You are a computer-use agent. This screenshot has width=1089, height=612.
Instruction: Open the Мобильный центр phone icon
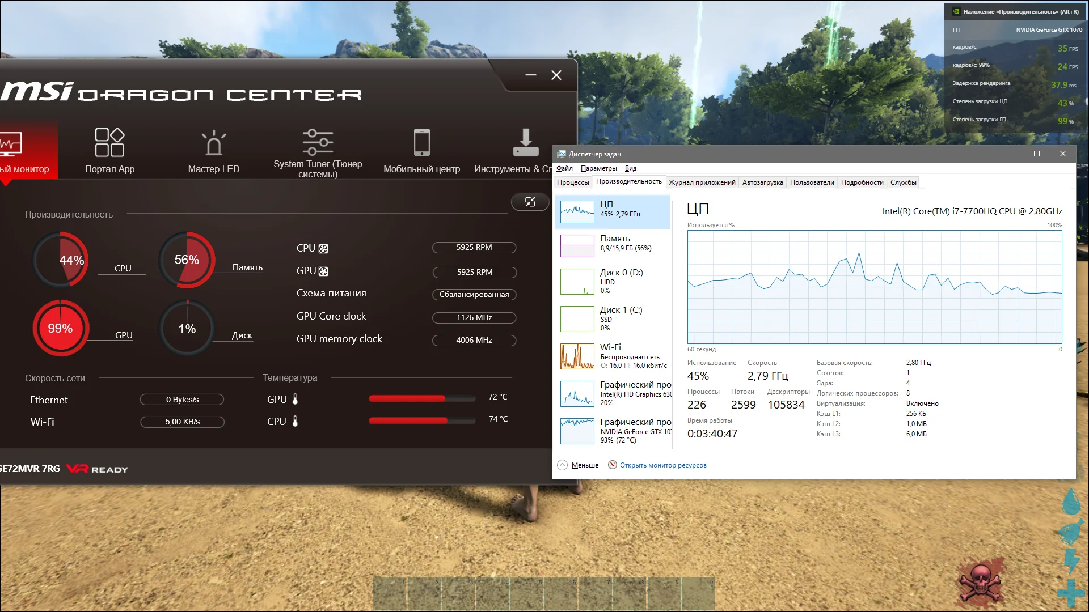pos(421,142)
